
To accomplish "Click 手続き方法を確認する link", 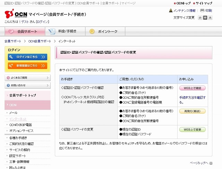I will pyautogui.click(x=193, y=100).
